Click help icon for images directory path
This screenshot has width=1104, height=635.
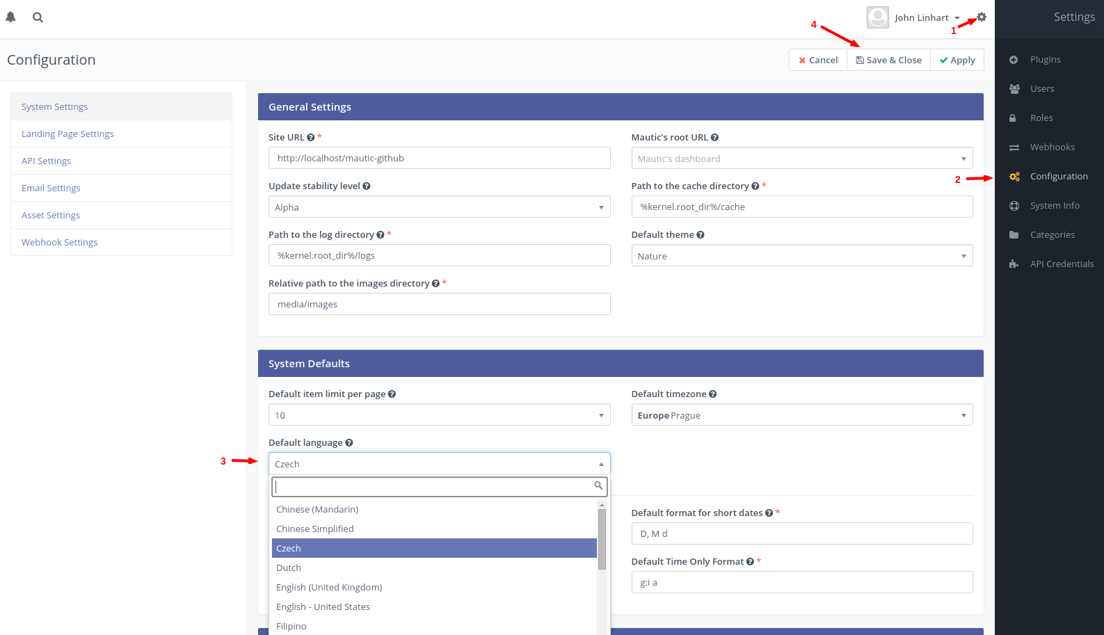[x=435, y=284]
